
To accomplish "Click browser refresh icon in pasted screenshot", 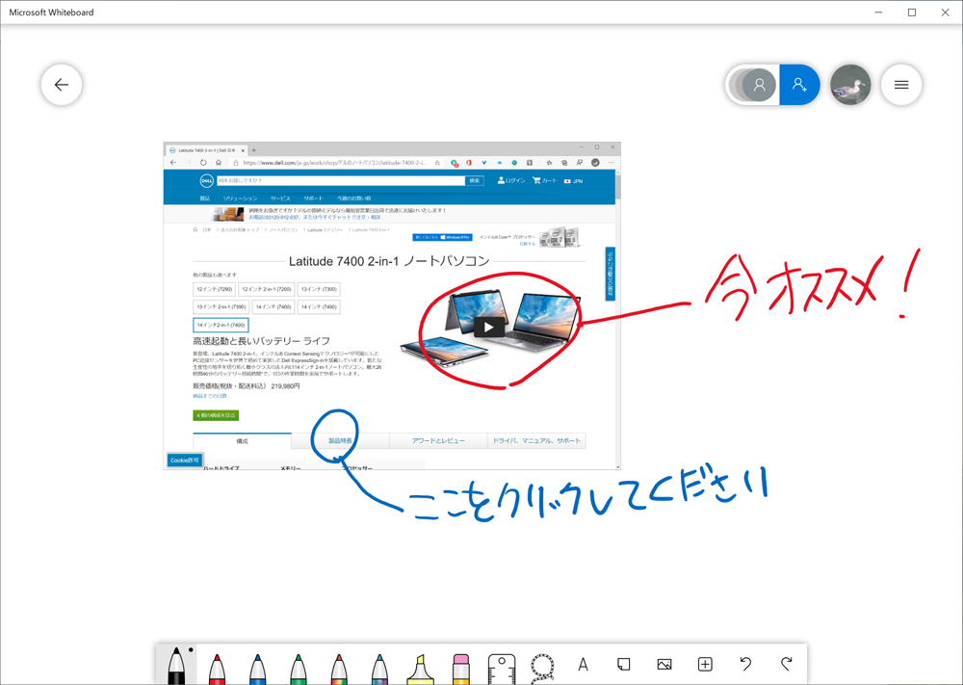I will [x=203, y=163].
